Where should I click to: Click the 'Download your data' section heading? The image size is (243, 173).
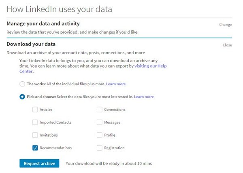[31, 44]
